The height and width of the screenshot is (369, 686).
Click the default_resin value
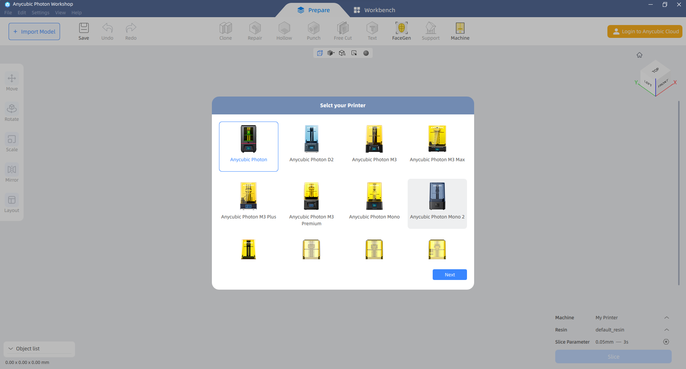pos(610,330)
